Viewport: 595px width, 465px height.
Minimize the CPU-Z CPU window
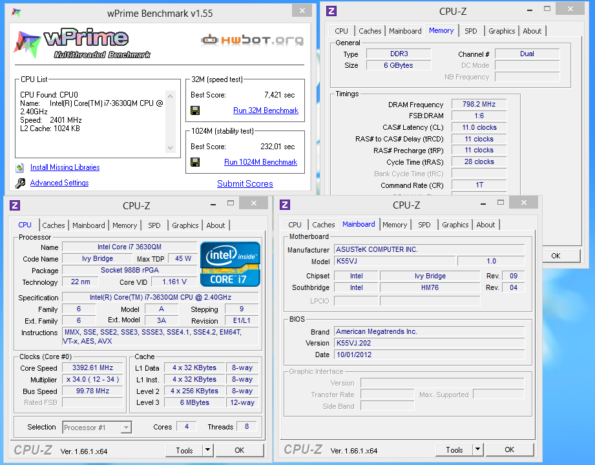coord(213,205)
